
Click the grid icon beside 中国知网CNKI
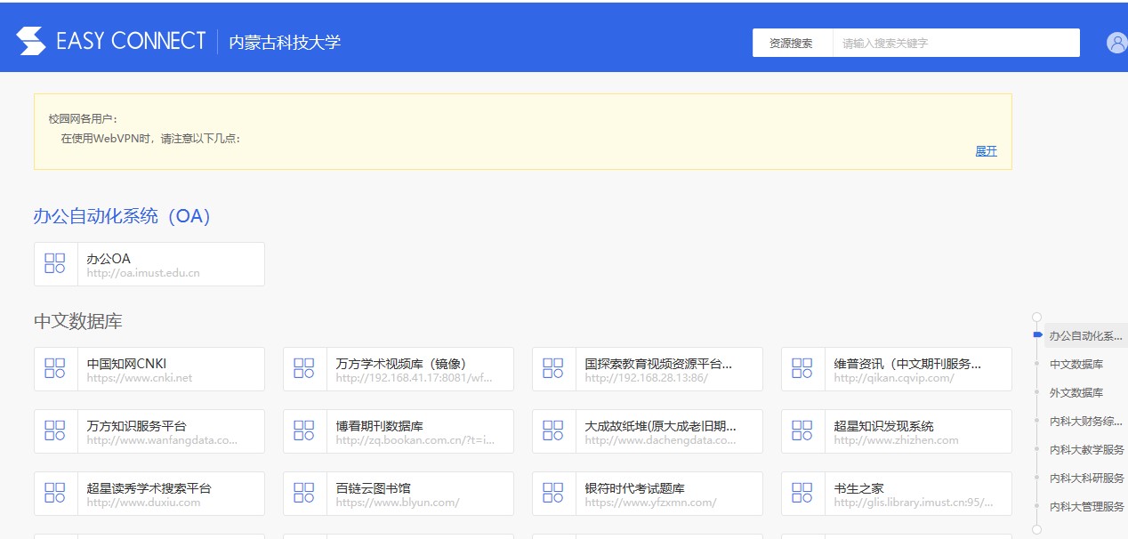(x=54, y=367)
